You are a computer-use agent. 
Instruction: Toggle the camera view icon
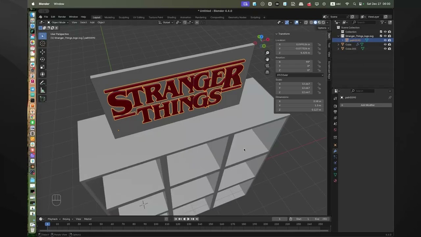tap(267, 66)
